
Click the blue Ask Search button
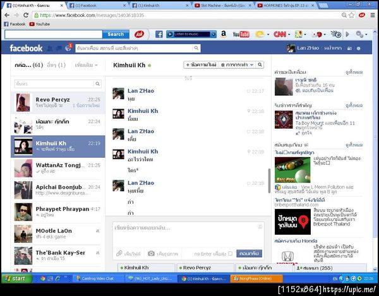pyautogui.click(x=116, y=34)
